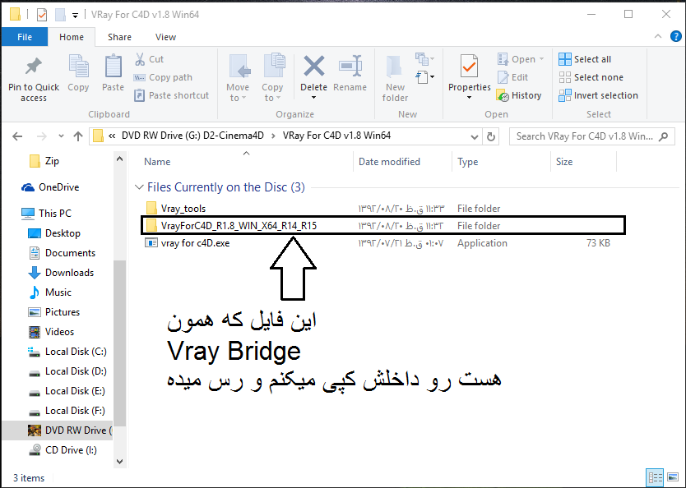Expand the Open dropdown arrow

(x=541, y=59)
